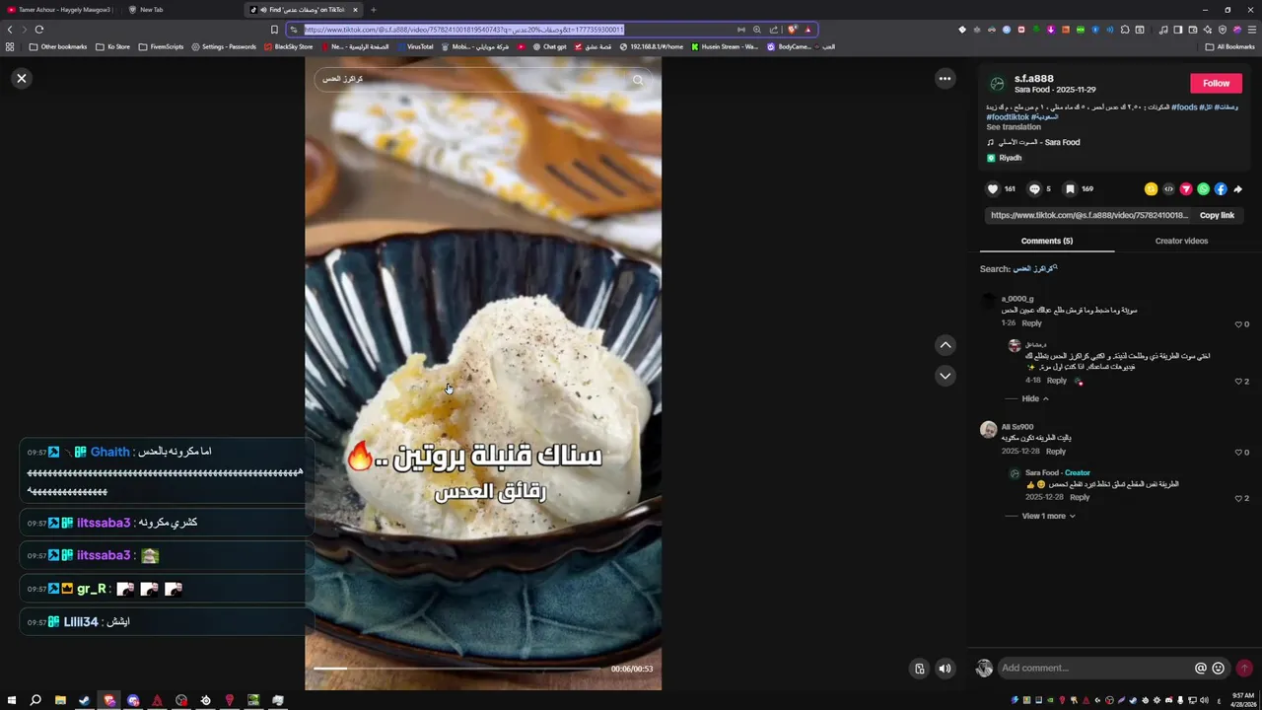Viewport: 1262px width, 710px height.
Task: Open the Brave Shields lion icon
Action: pos(792,30)
